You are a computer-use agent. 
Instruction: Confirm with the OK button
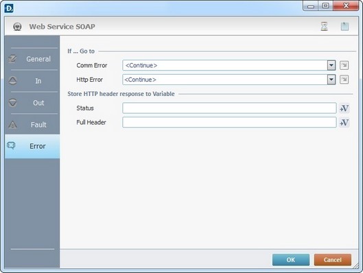pyautogui.click(x=291, y=260)
